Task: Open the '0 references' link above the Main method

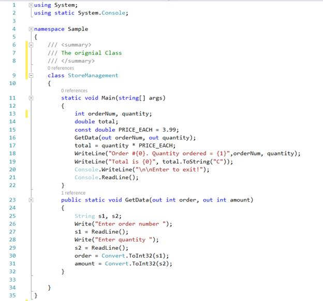Action: (74, 91)
